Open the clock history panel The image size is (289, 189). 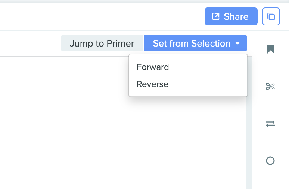tap(270, 161)
